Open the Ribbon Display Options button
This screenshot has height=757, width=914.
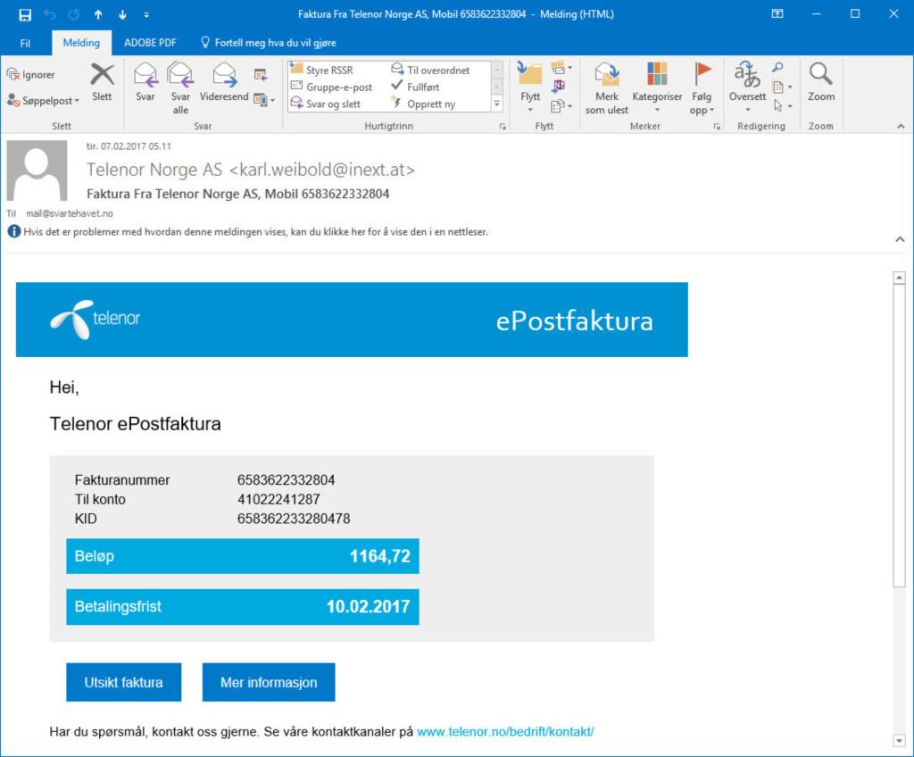pyautogui.click(x=777, y=14)
